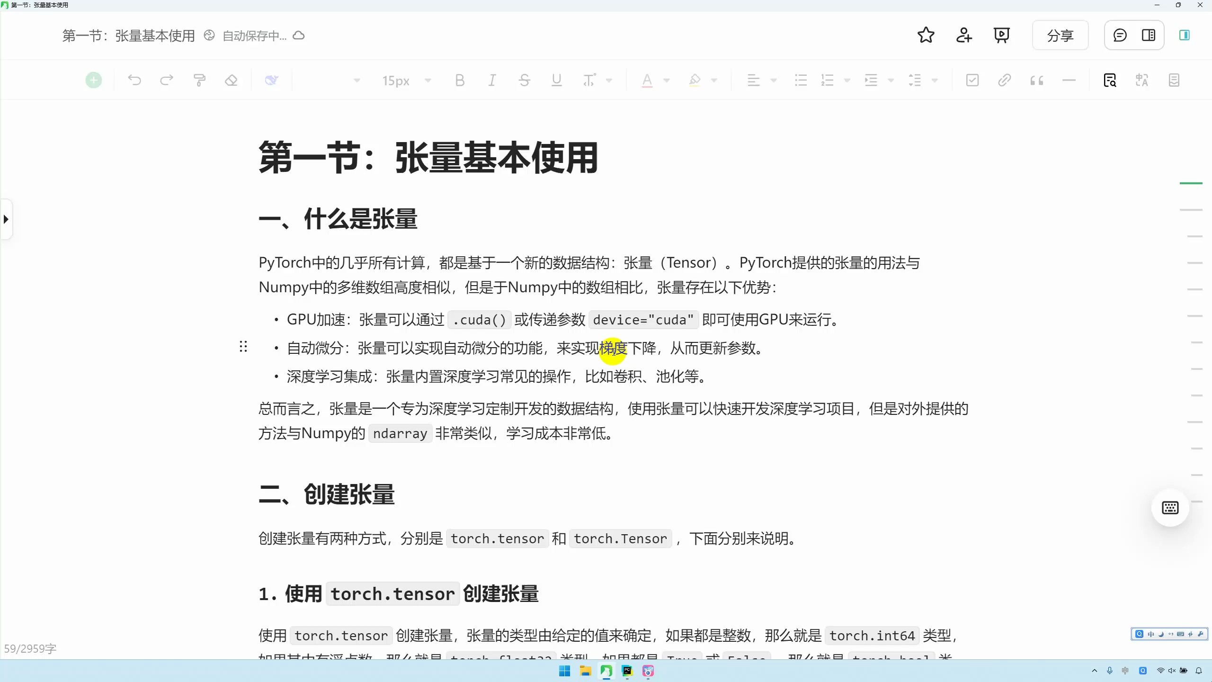Open the comments panel

[1120, 35]
